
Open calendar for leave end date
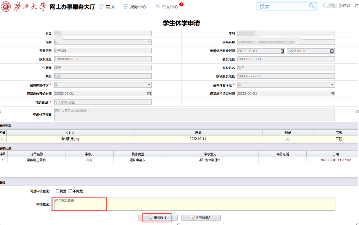coord(332,51)
